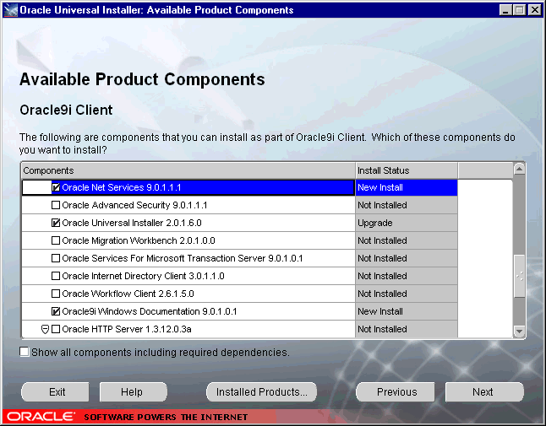Click the Components column header
The height and width of the screenshot is (426, 546).
point(188,170)
